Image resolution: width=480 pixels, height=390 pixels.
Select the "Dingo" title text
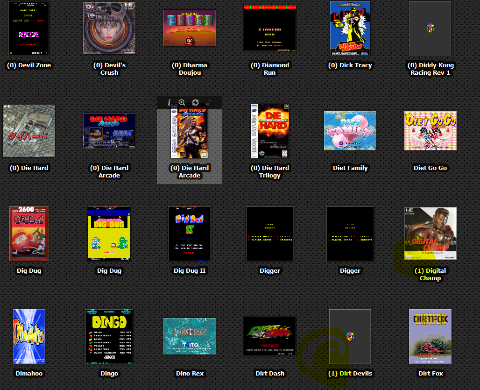(109, 374)
